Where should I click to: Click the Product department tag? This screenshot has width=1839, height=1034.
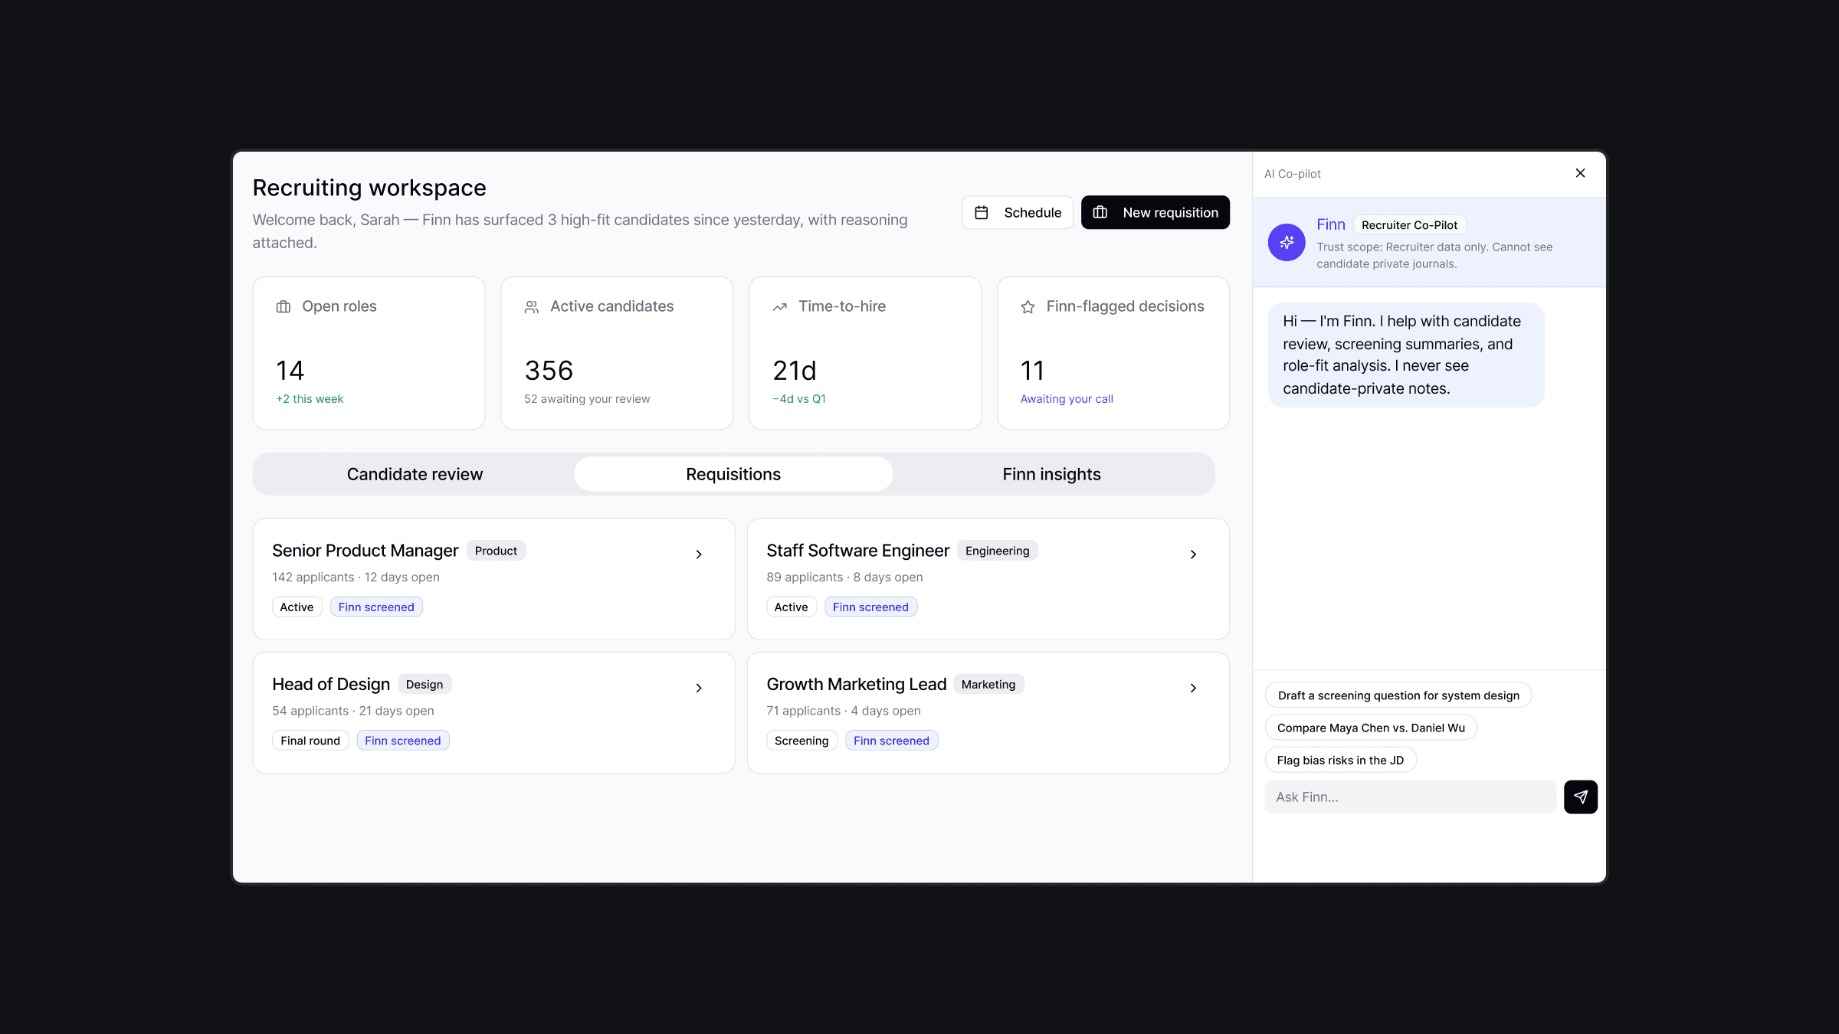(x=496, y=551)
